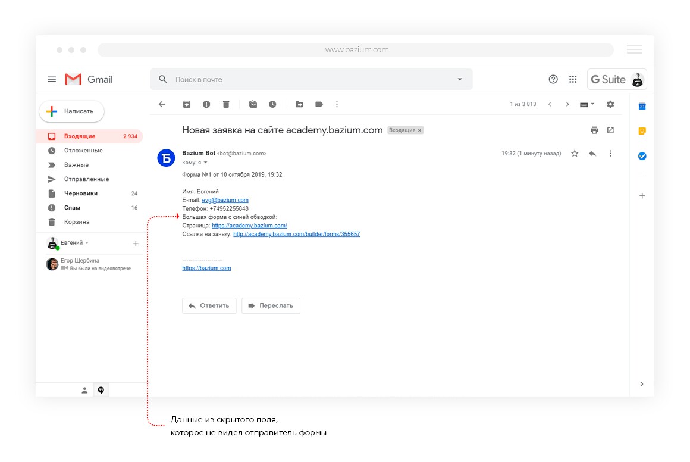This screenshot has height=462, width=690.
Task: Get add-ons with plus icon
Action: click(642, 196)
